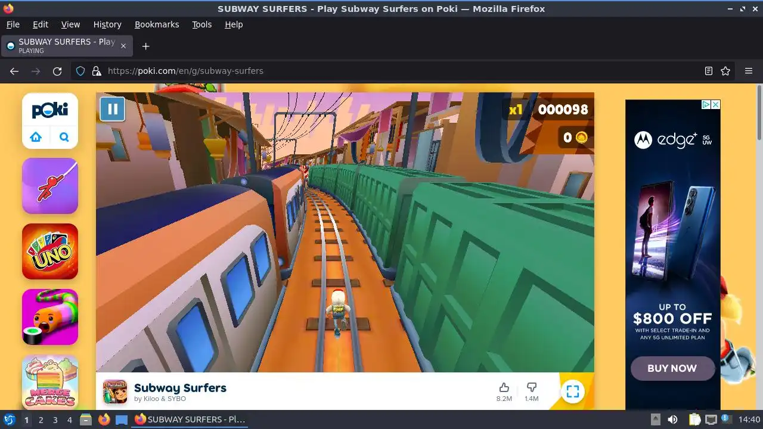
Task: Open the History menu
Action: (x=107, y=24)
